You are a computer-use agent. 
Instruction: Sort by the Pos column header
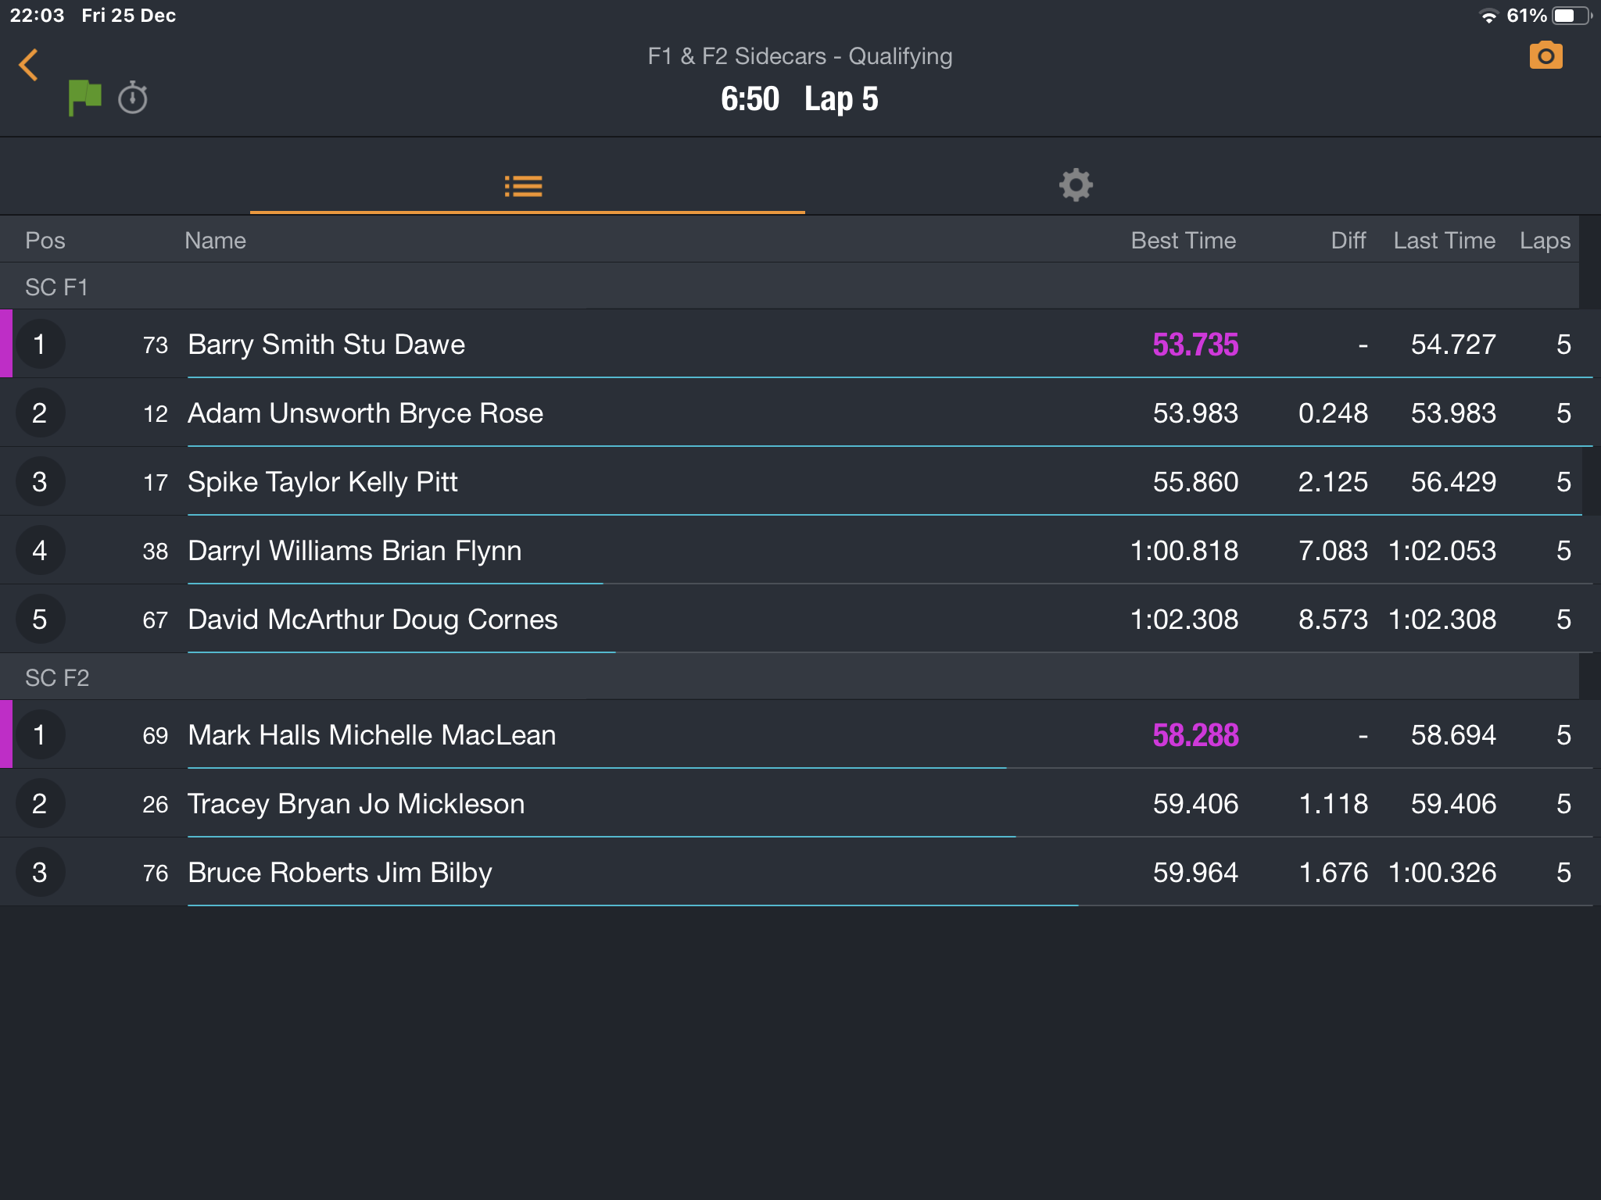pyautogui.click(x=45, y=240)
